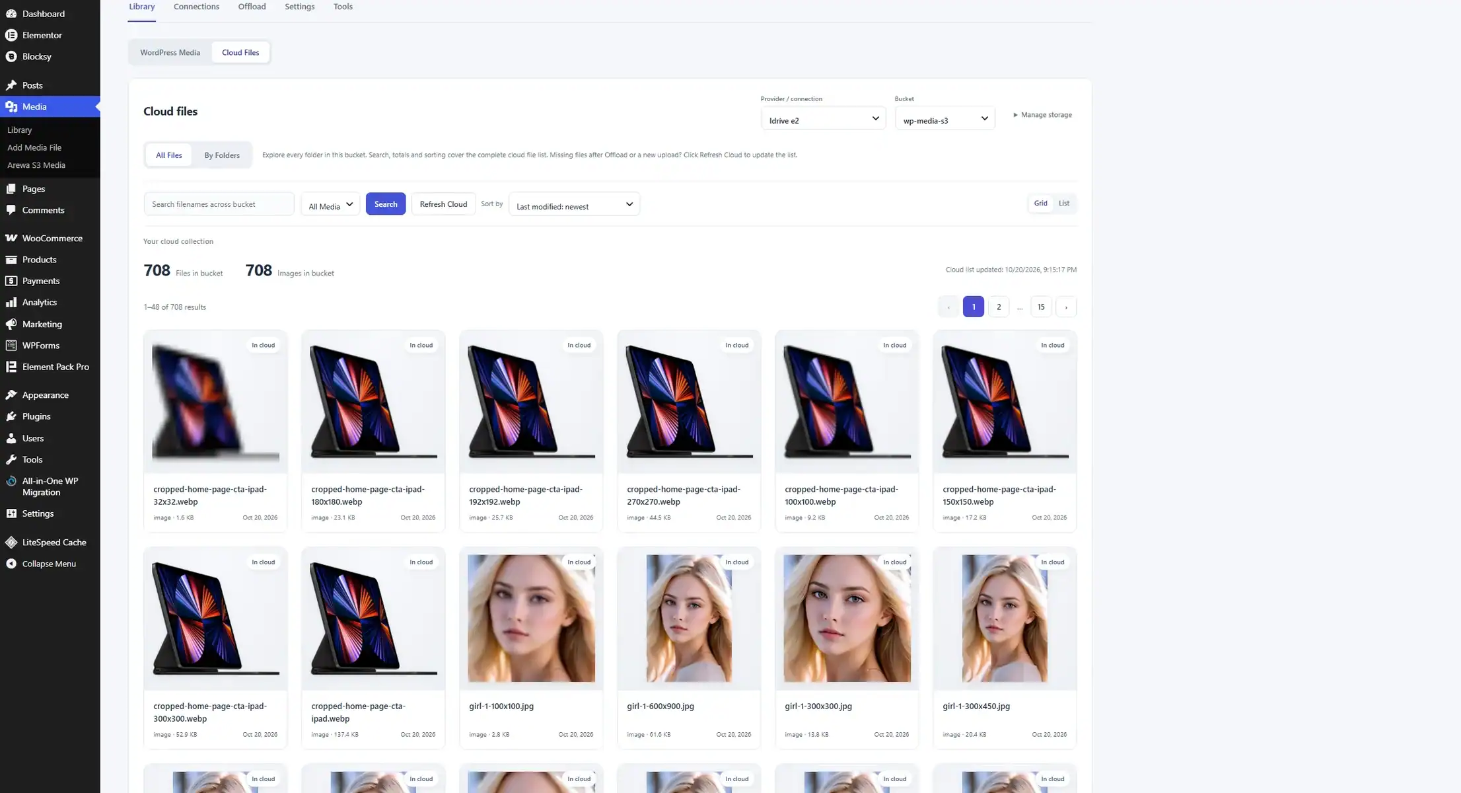The image size is (1461, 793).
Task: Click the Plugins plug icon
Action: [x=11, y=416]
